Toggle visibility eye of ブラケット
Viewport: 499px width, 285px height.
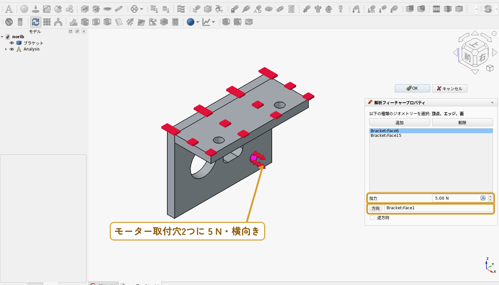[x=12, y=43]
